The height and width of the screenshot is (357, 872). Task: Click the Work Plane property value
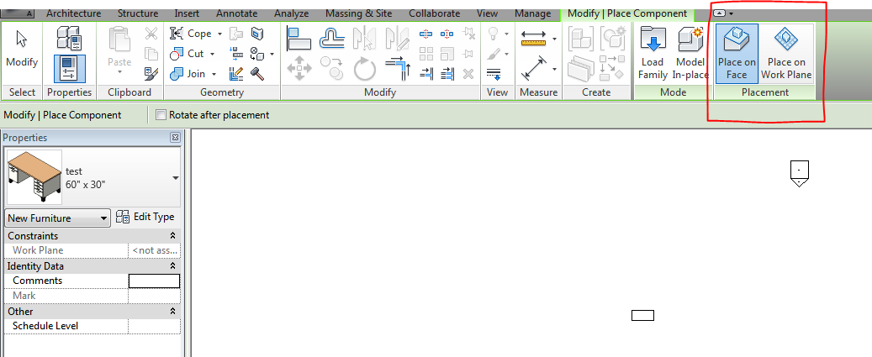pyautogui.click(x=154, y=250)
